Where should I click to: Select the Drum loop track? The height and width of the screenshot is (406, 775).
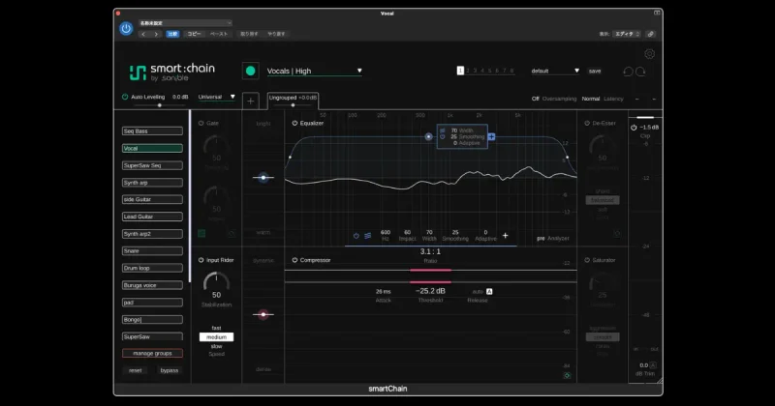coord(152,268)
